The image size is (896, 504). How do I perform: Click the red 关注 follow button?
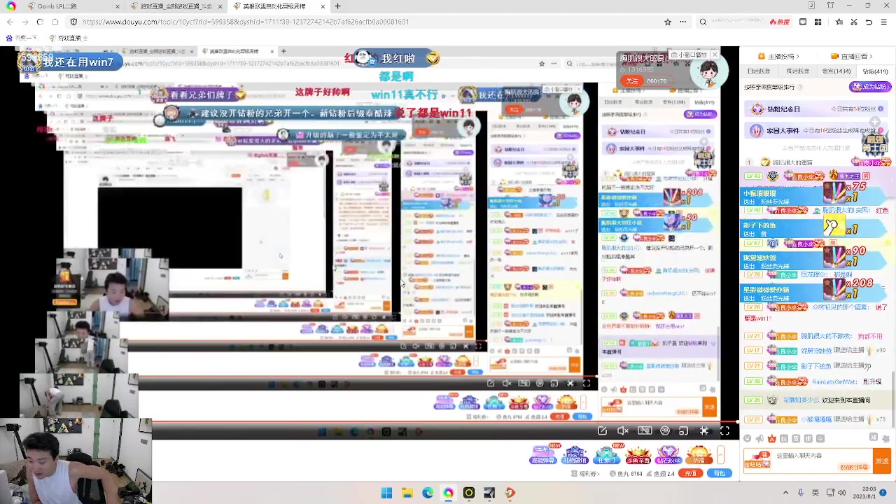coord(633,81)
